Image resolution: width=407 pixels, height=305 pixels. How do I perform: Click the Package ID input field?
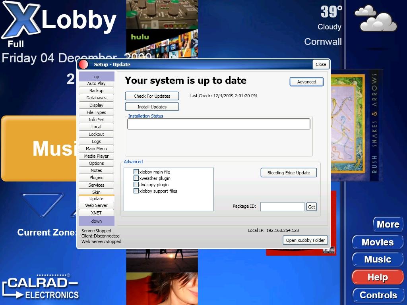coord(282,207)
